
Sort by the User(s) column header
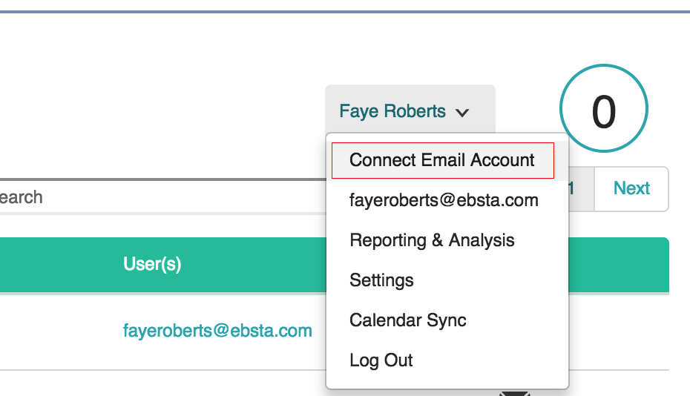click(152, 264)
